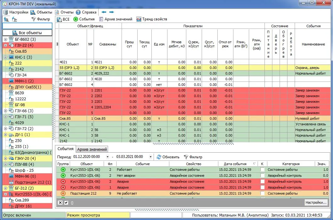Open the Фильтр funnel in the events panel
The width and height of the screenshot is (333, 220).
tap(193, 157)
